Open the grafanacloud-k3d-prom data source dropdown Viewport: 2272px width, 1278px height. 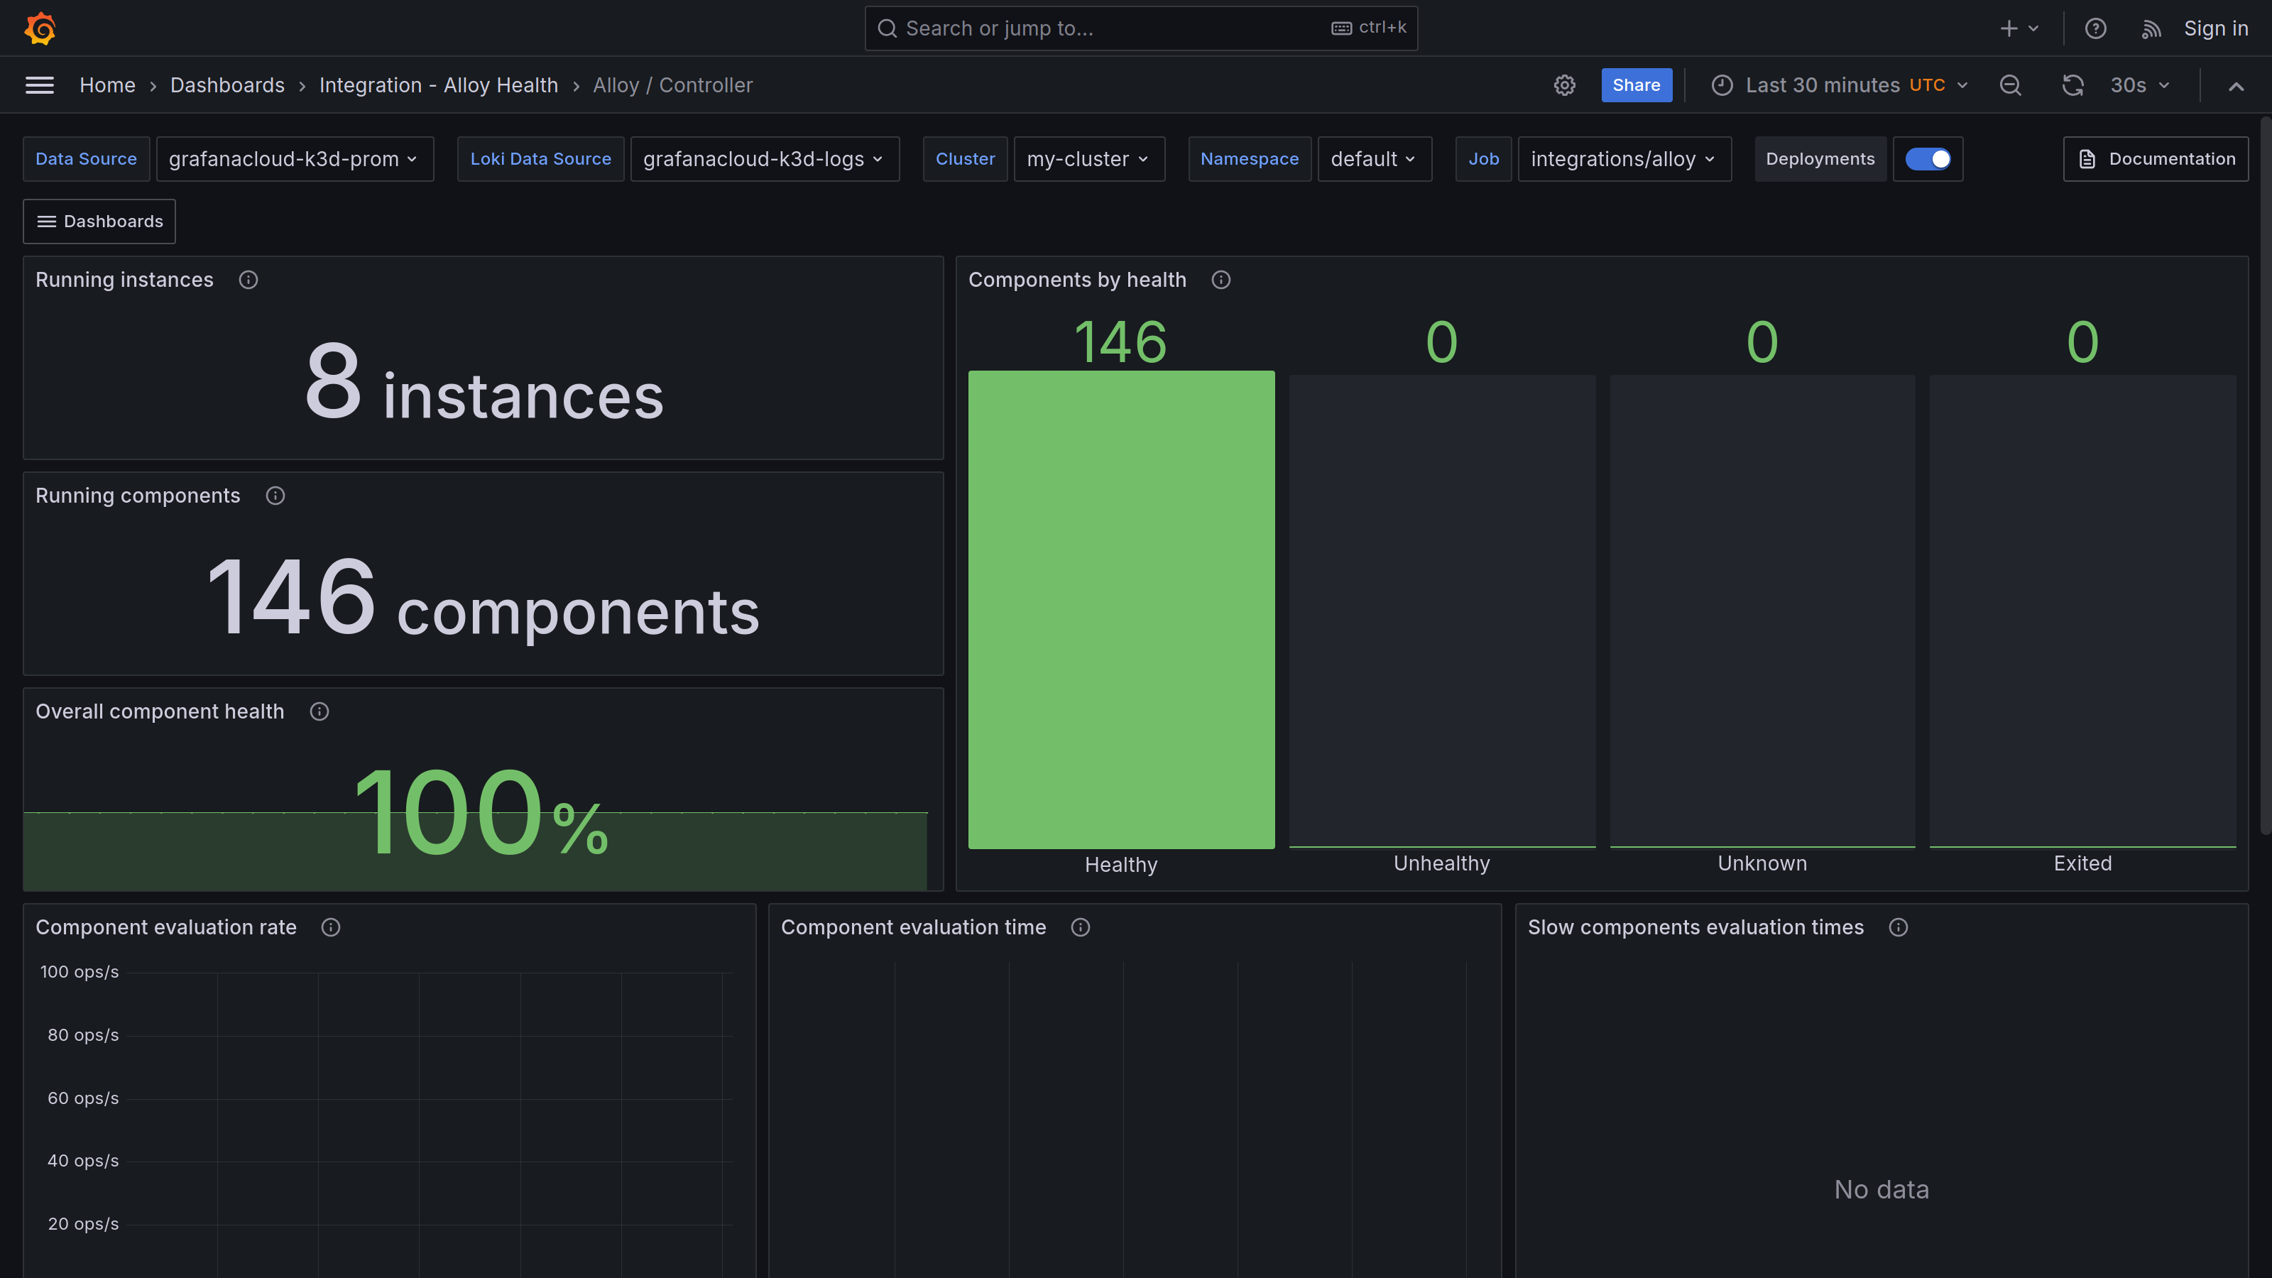295,159
